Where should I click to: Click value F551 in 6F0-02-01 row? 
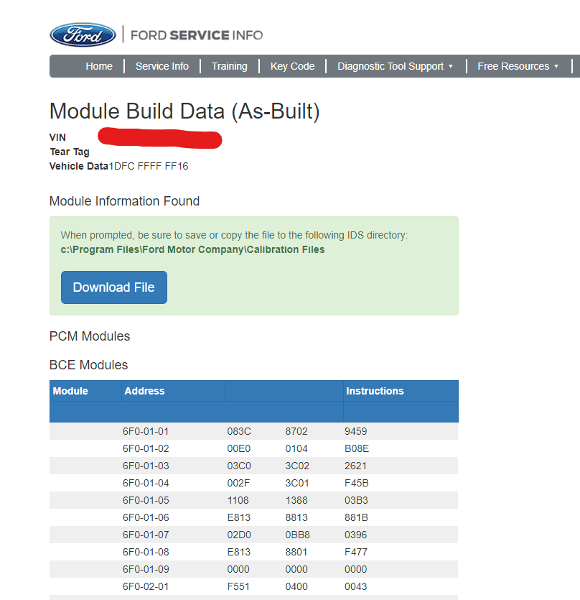[238, 586]
